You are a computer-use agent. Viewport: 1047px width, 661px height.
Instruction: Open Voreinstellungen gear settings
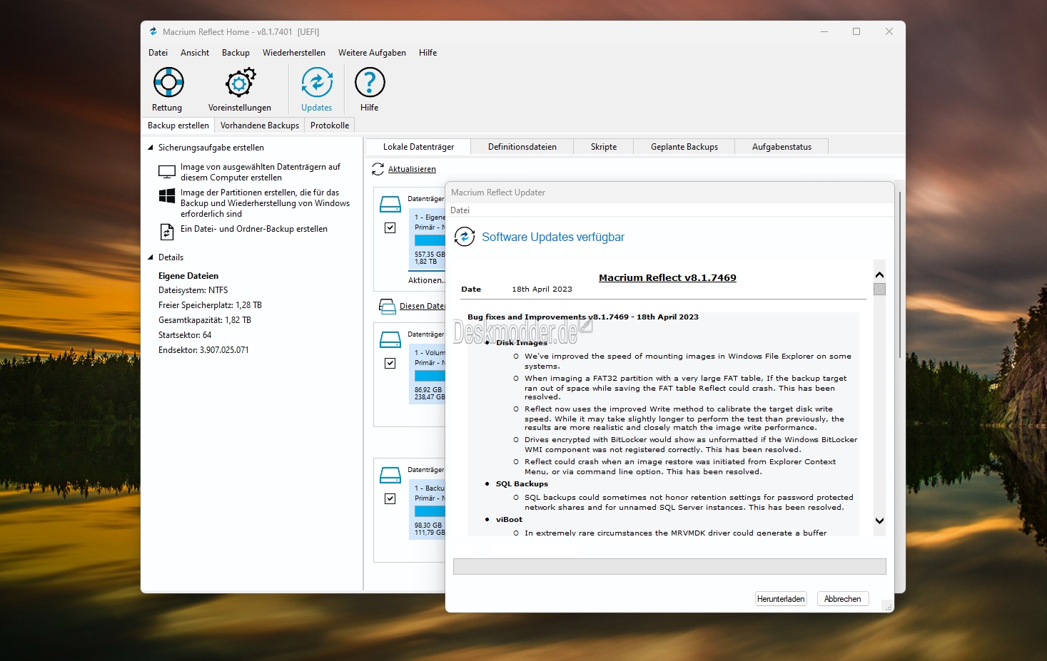240,83
